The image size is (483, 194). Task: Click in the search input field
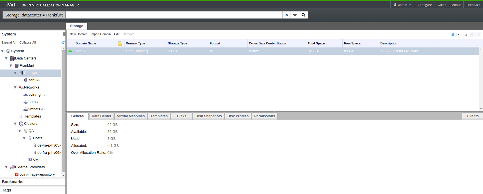[x=173, y=15]
